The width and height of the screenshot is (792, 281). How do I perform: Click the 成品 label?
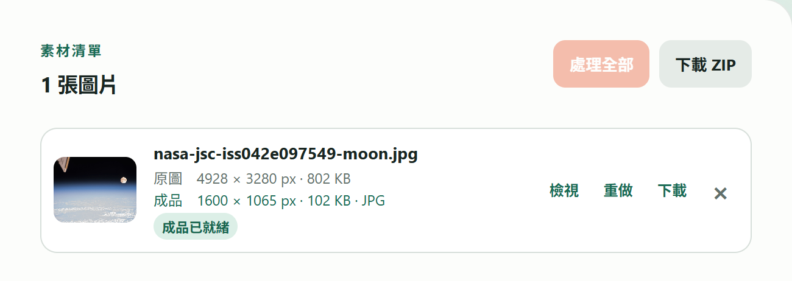pos(168,201)
